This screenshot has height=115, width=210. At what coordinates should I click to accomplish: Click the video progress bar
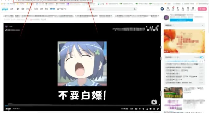click(82, 106)
